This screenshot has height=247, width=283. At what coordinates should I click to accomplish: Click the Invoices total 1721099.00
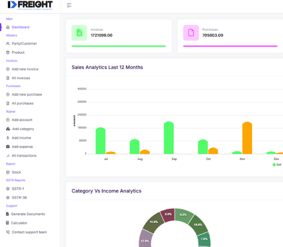[x=102, y=35]
